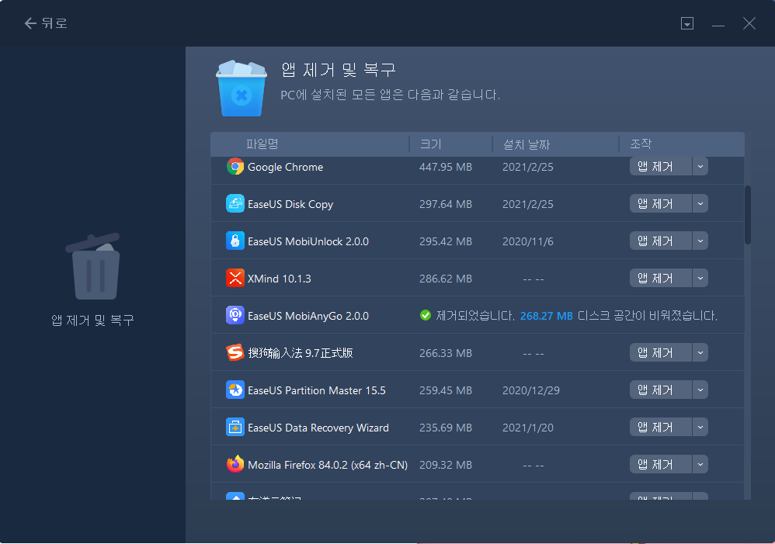The width and height of the screenshot is (775, 544).
Task: Click the sidebar trash can icon
Action: coord(93,266)
